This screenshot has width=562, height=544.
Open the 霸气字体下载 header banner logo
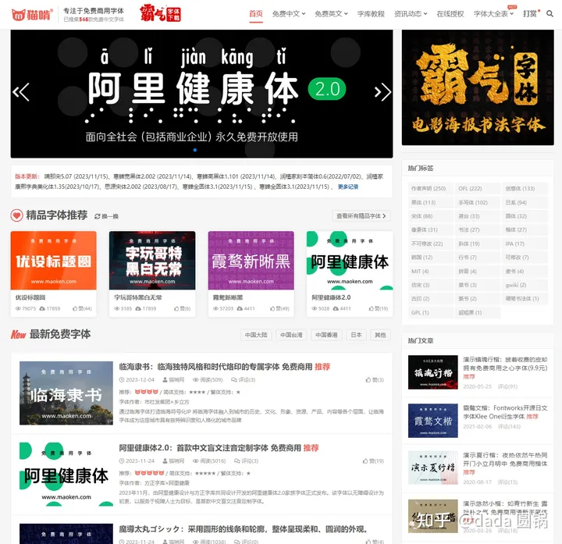(160, 13)
